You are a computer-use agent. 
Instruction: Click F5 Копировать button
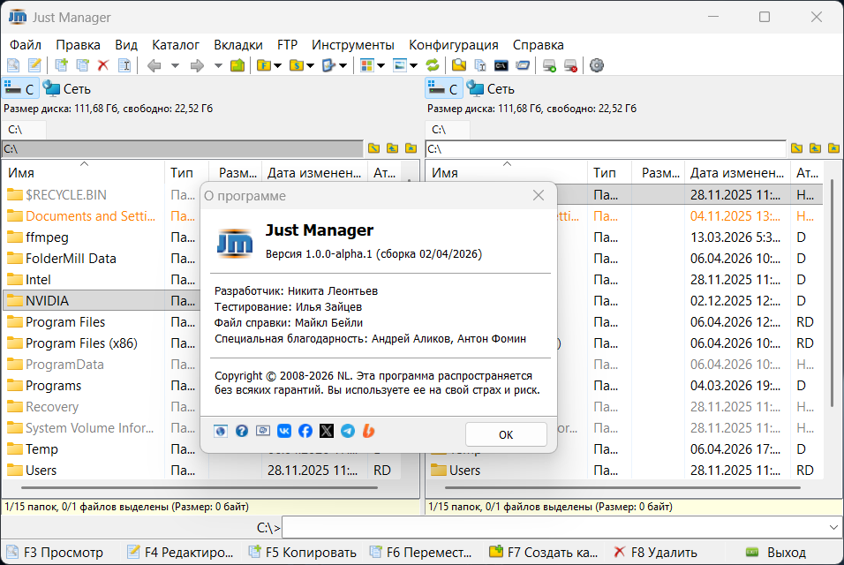pyautogui.click(x=304, y=552)
